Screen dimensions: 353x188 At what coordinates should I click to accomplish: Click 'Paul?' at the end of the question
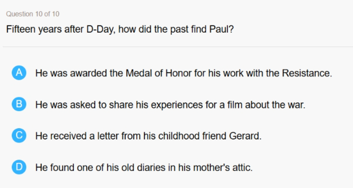click(222, 29)
